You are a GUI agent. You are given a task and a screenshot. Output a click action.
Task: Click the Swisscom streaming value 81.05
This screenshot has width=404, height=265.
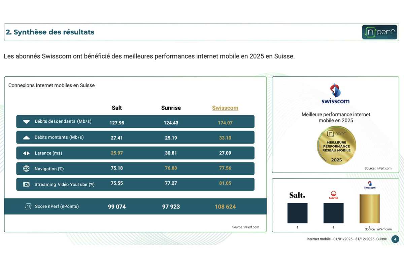pyautogui.click(x=225, y=183)
